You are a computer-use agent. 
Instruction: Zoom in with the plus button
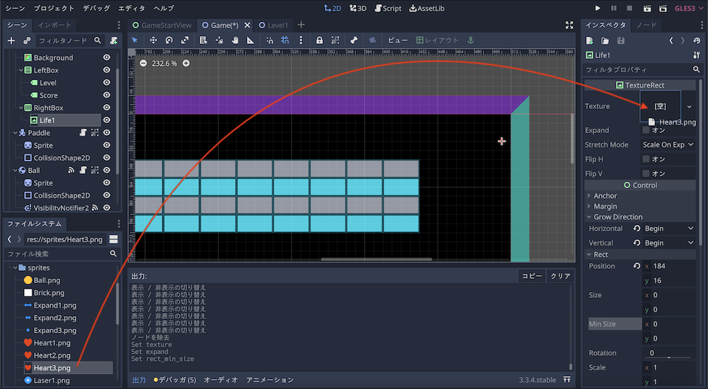point(186,63)
